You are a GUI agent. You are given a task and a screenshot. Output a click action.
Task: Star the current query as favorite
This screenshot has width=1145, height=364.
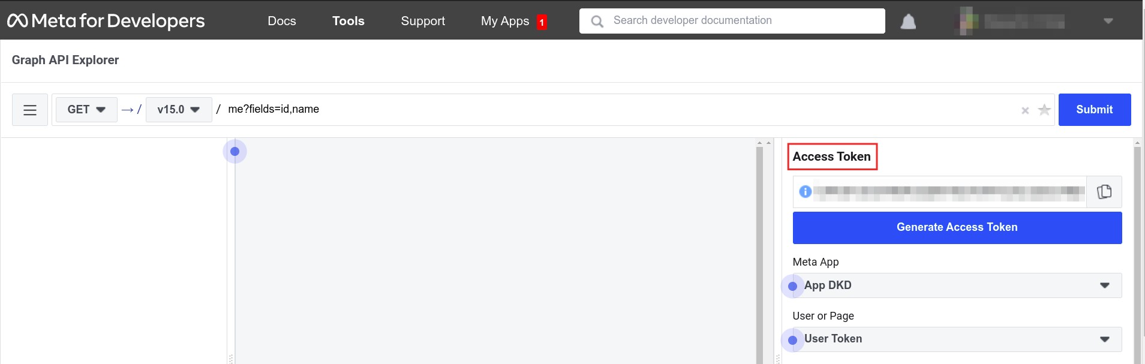[x=1044, y=110]
